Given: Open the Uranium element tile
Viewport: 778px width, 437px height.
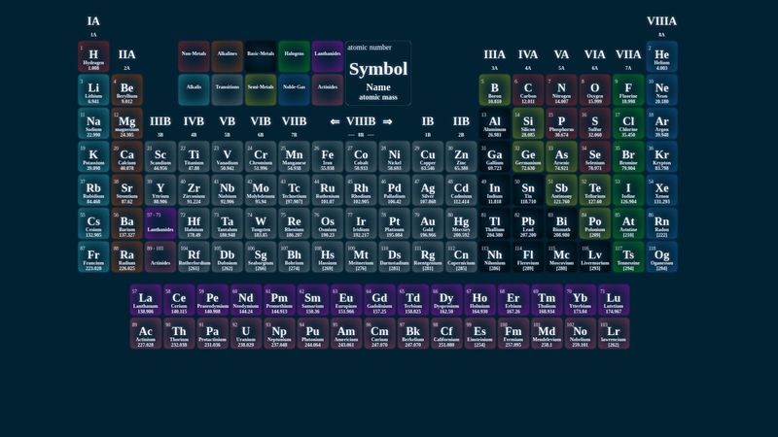Looking at the screenshot, I should (x=245, y=333).
